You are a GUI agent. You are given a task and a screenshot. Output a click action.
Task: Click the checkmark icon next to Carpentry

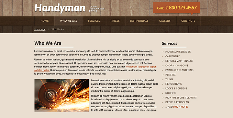pyautogui.click(x=163, y=56)
